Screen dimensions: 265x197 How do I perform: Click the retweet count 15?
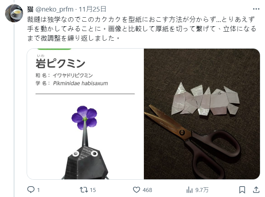pos(93,190)
